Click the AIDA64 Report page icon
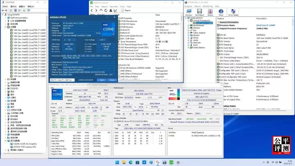 [122, 11]
